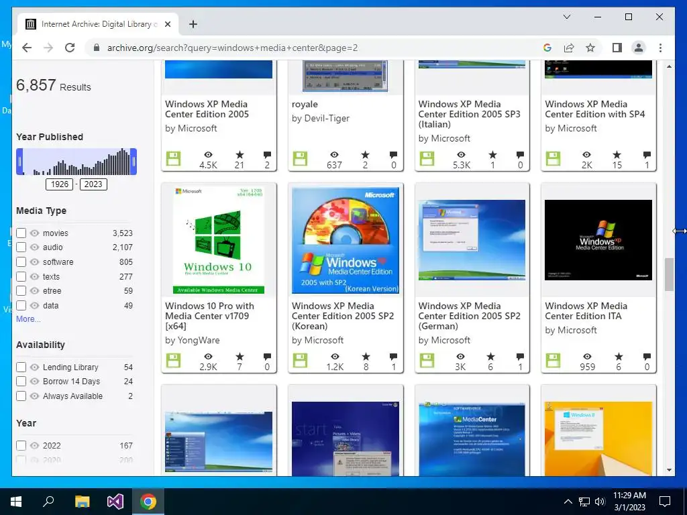Bookmark this page with the star icon
This screenshot has width=687, height=515.
click(x=590, y=48)
